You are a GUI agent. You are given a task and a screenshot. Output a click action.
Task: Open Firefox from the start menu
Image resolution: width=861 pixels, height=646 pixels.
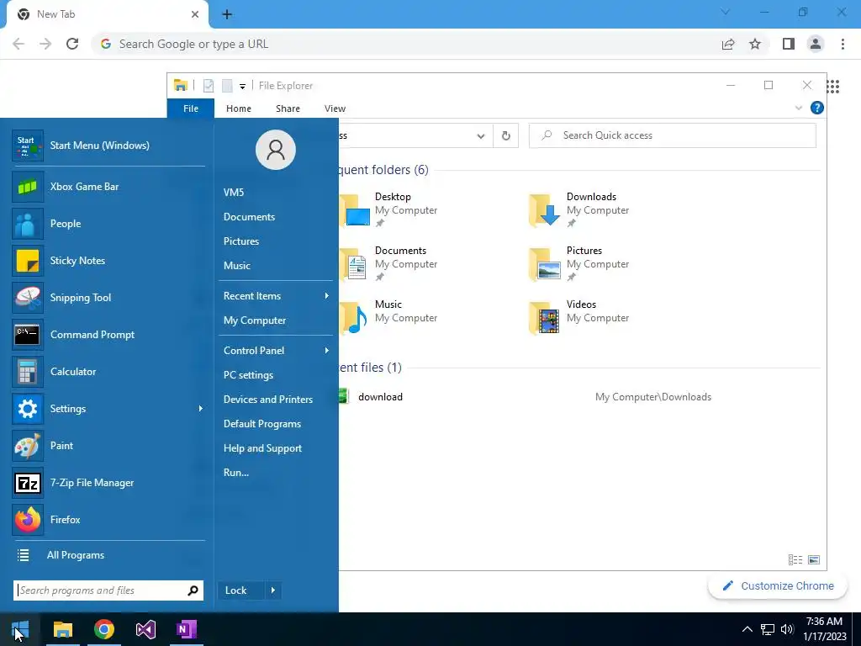108,520
